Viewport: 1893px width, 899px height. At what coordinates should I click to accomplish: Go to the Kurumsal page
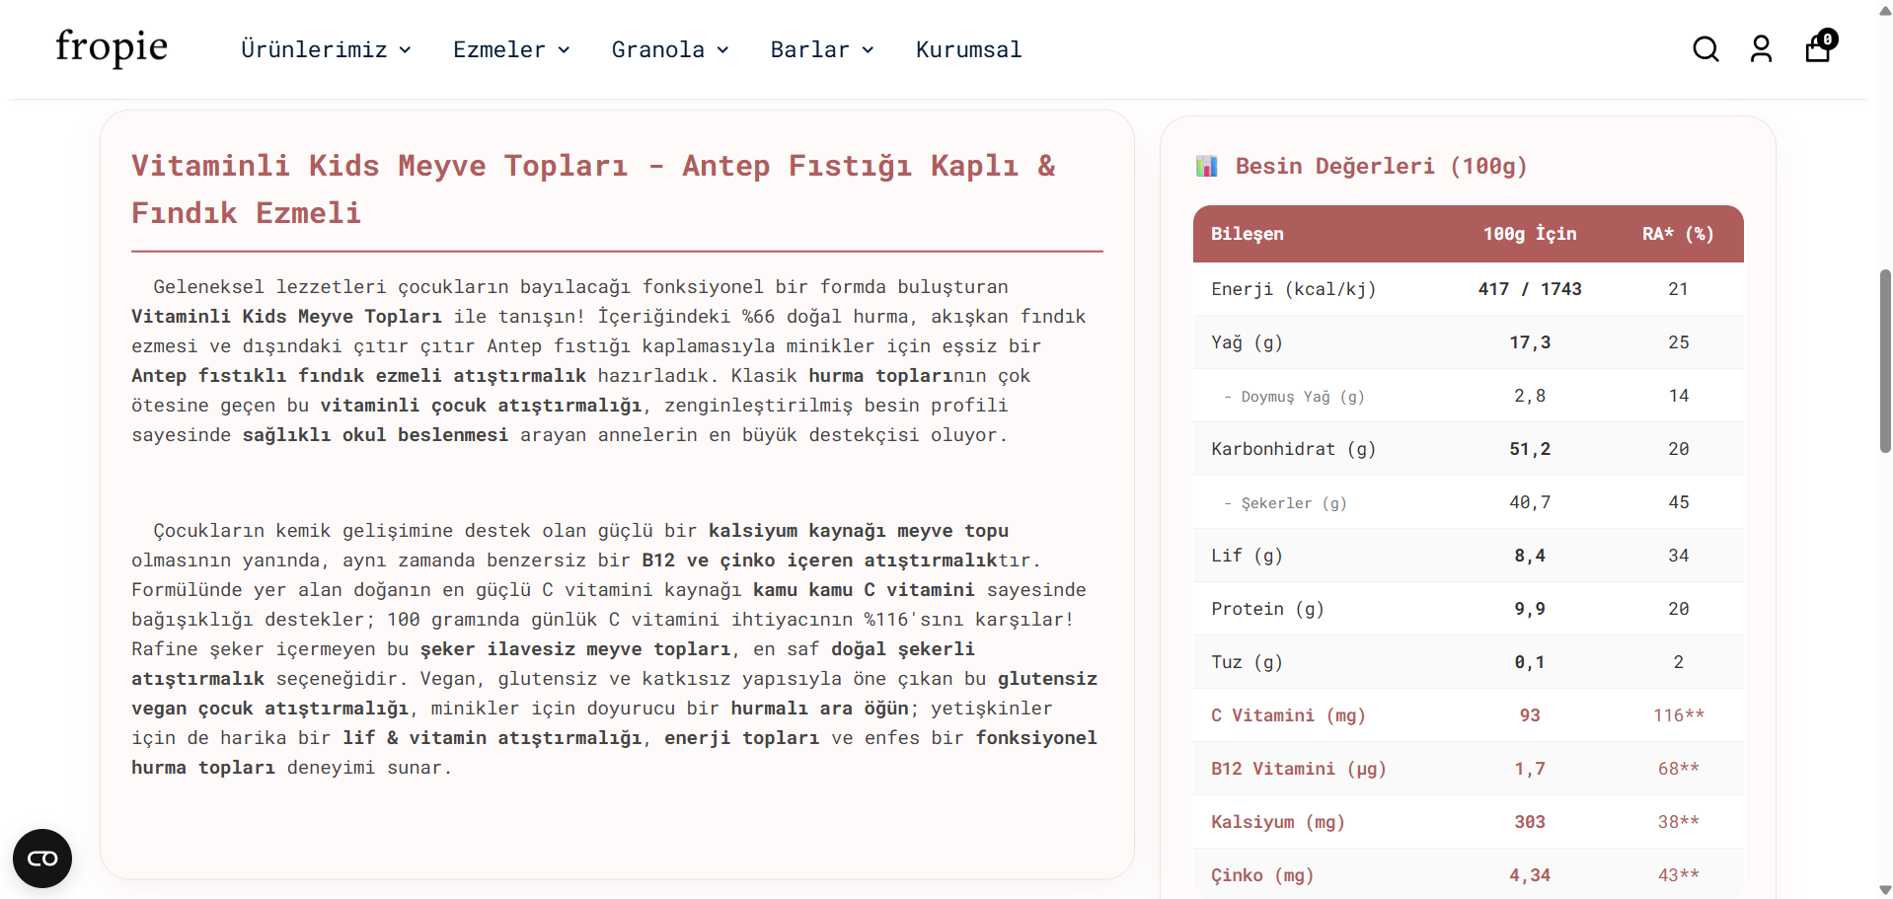tap(968, 49)
